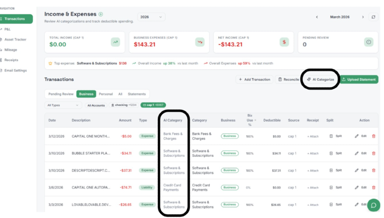Image resolution: width=384 pixels, height=218 pixels.
Task: Edit the LOVABLELOVABLE transaction
Action: point(360,204)
